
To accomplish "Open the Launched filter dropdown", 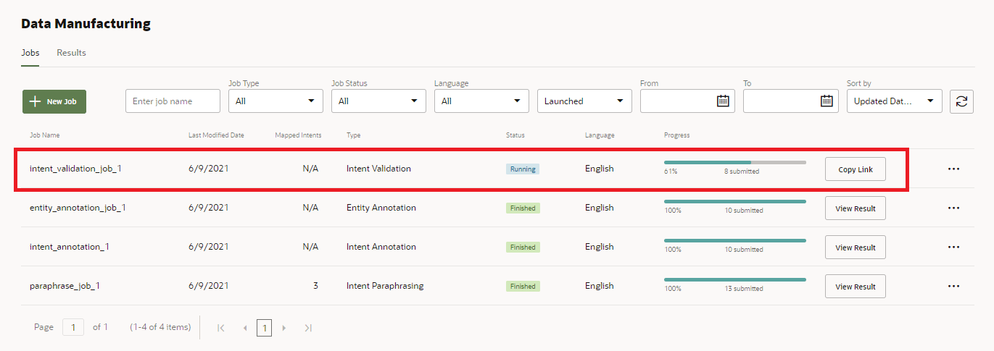I will 584,101.
